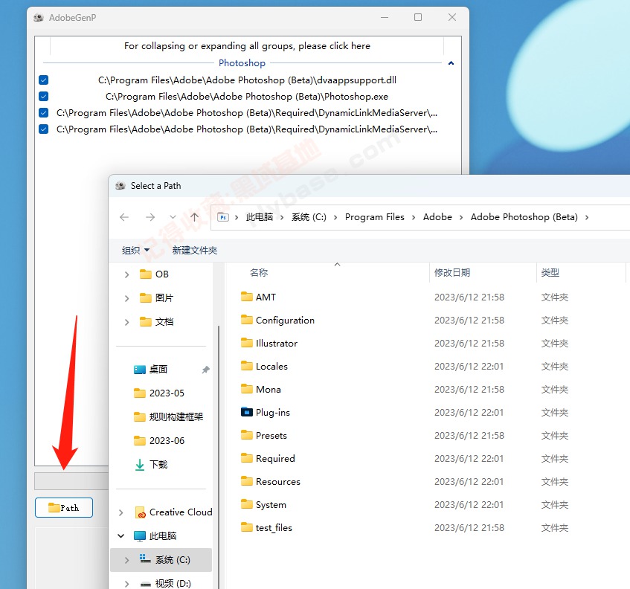The image size is (630, 589).
Task: Select the Presets folder icon
Action: [x=247, y=435]
